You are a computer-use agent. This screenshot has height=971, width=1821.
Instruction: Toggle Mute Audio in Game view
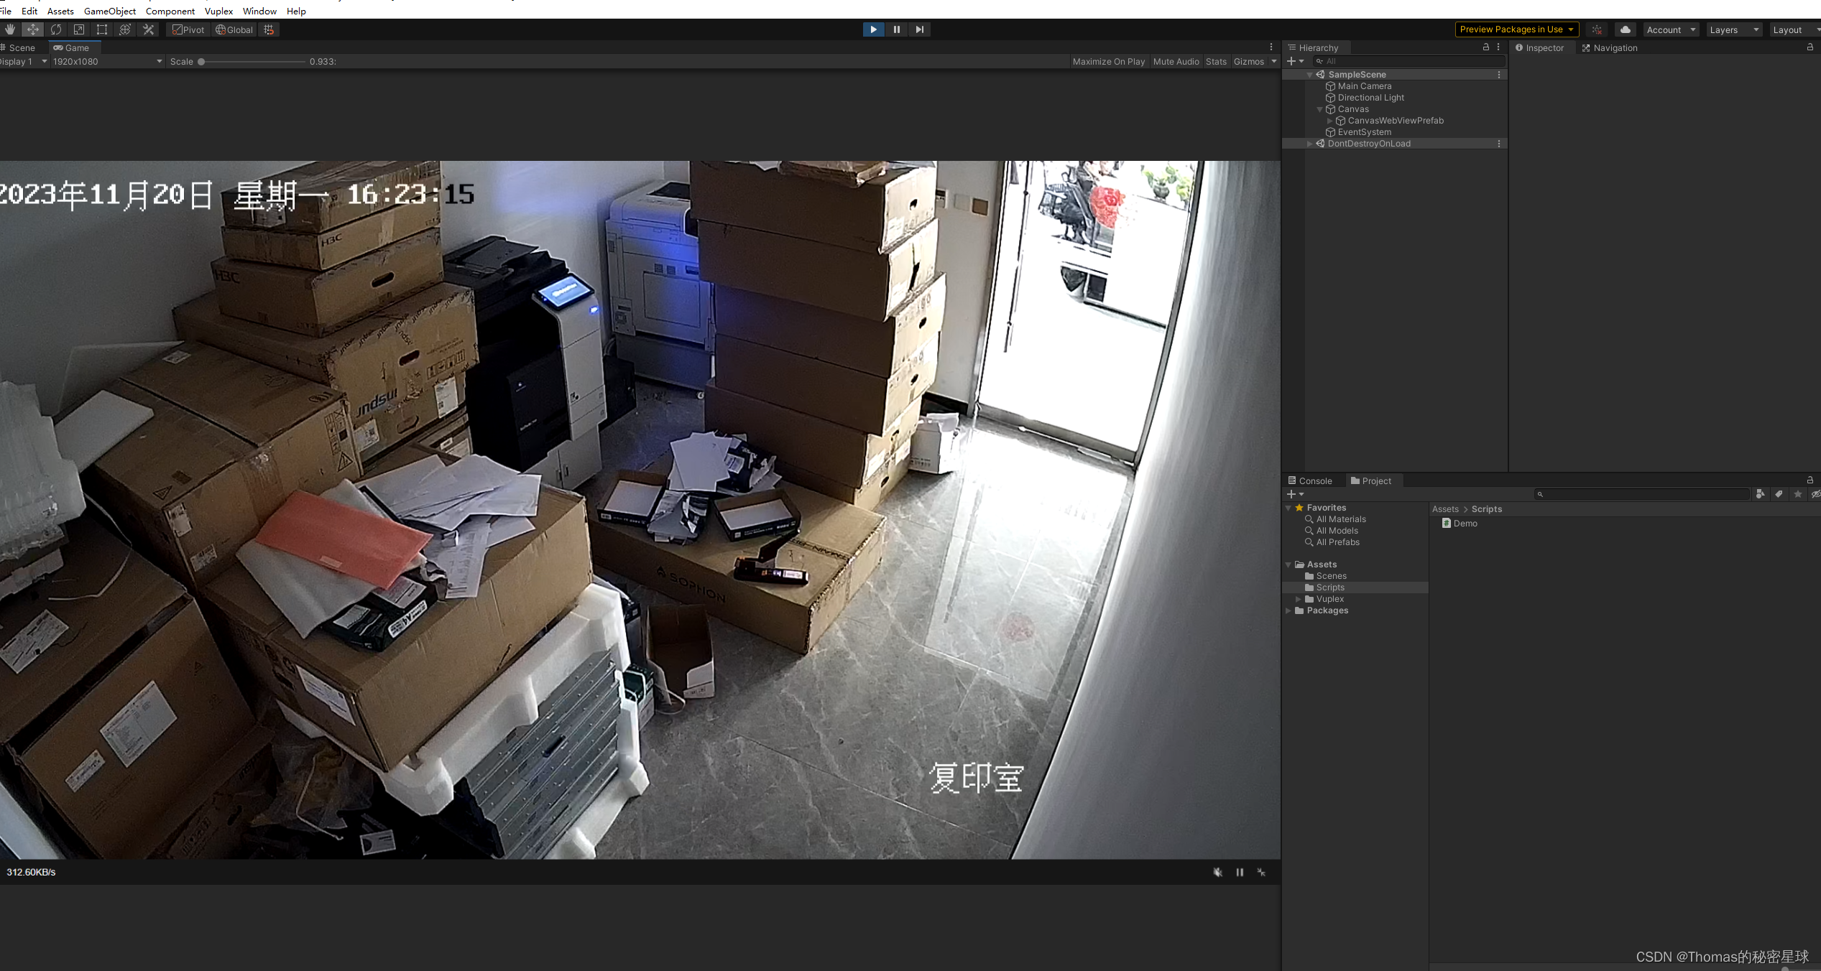pos(1176,62)
